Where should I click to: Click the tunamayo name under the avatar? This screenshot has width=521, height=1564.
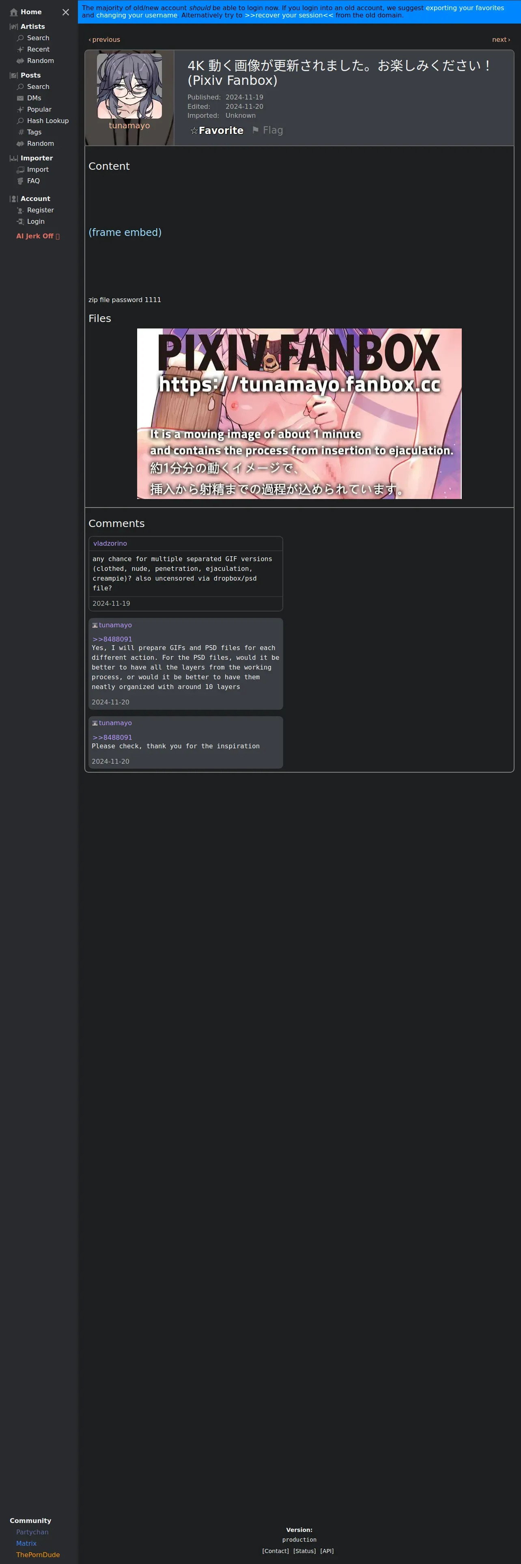click(x=129, y=126)
